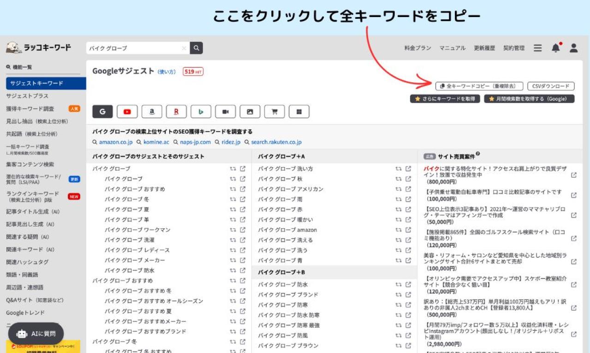Open サジェストプラス in sidebar
Viewport: 590px width, 353px height.
click(x=27, y=96)
